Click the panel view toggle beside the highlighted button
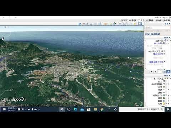Image resolution: width=171 pixels, height=128 pixels. coord(164,71)
